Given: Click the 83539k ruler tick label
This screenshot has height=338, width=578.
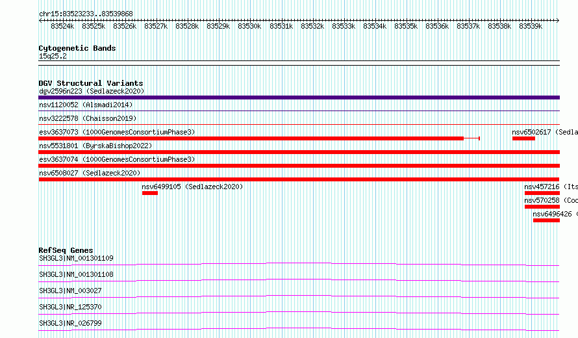Looking at the screenshot, I should click(531, 27).
